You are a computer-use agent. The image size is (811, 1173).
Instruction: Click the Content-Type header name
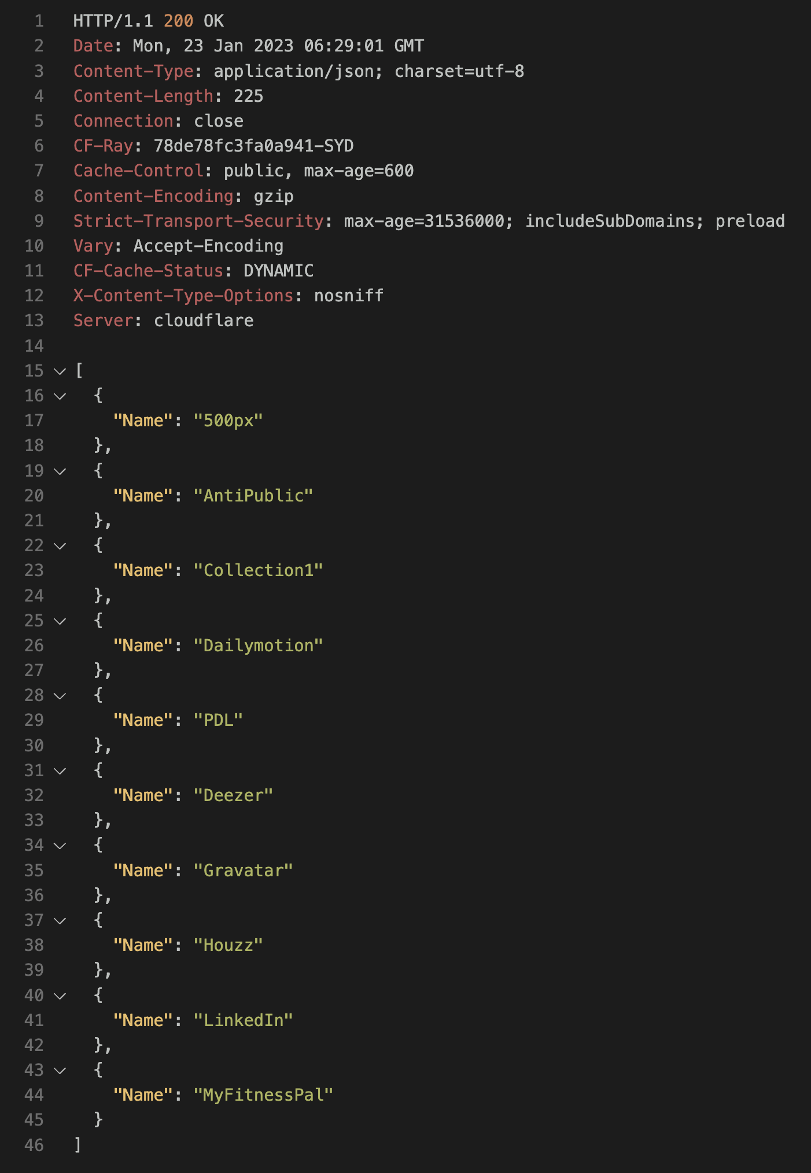coord(134,71)
